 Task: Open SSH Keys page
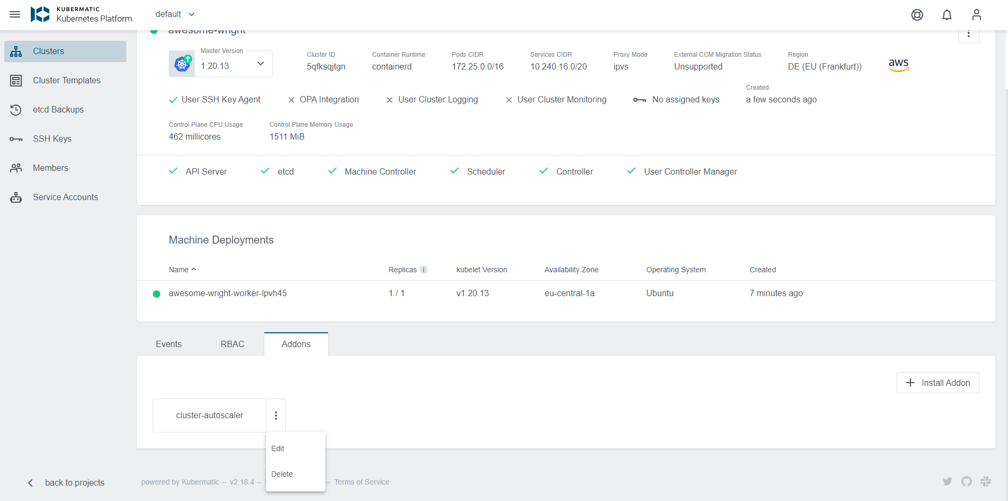[x=65, y=139]
